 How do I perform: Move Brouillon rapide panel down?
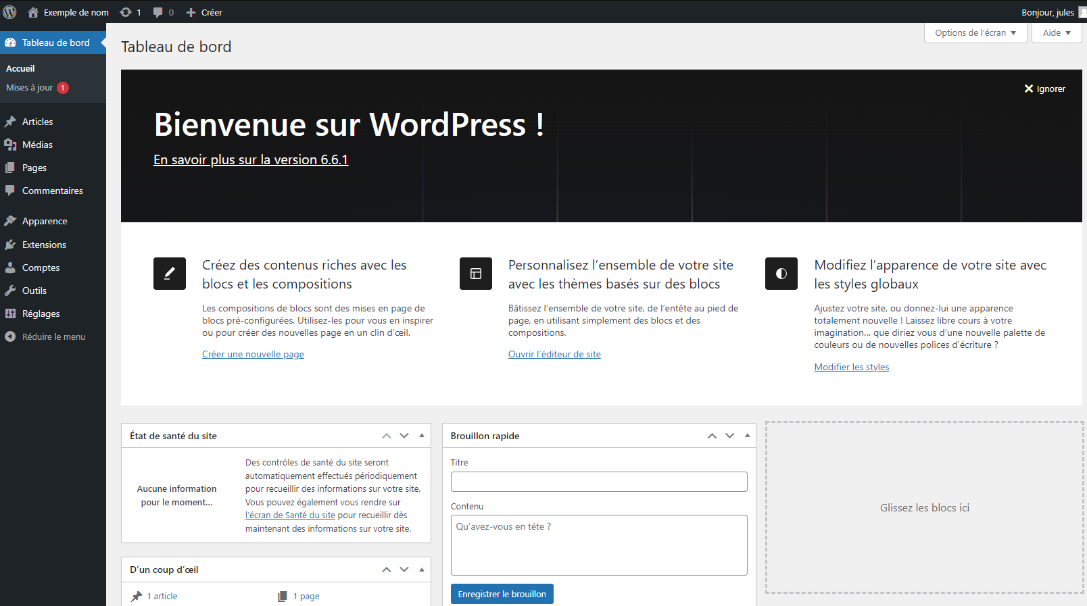pyautogui.click(x=730, y=436)
